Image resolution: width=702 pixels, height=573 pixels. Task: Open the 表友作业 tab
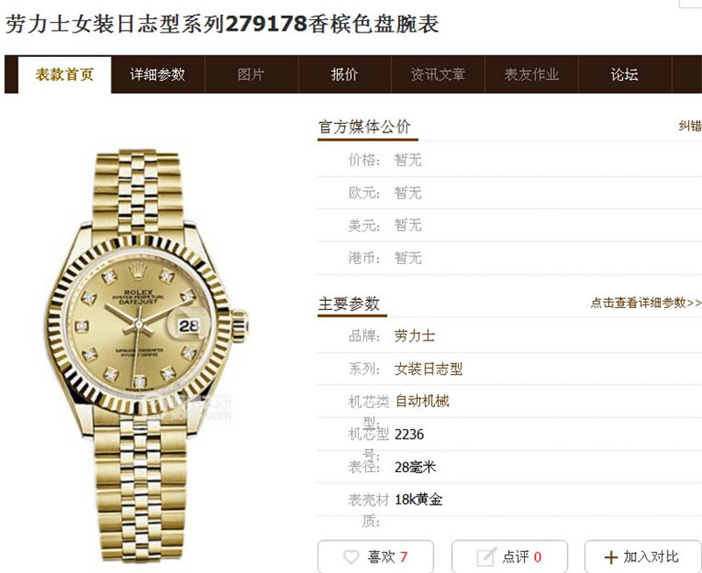(532, 75)
